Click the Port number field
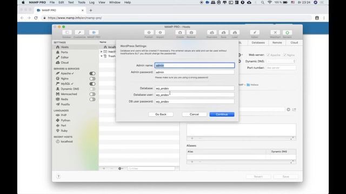 (281, 68)
